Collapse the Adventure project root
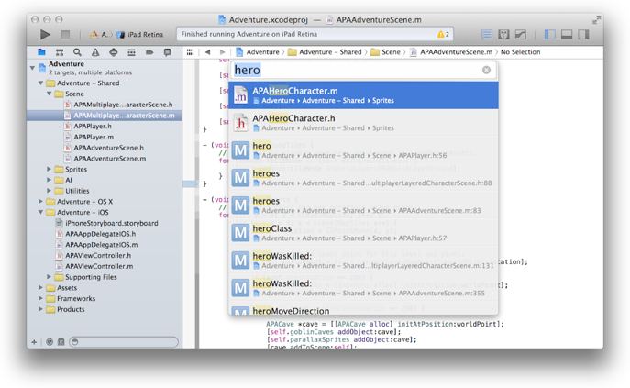This screenshot has width=630, height=388. click(x=32, y=68)
